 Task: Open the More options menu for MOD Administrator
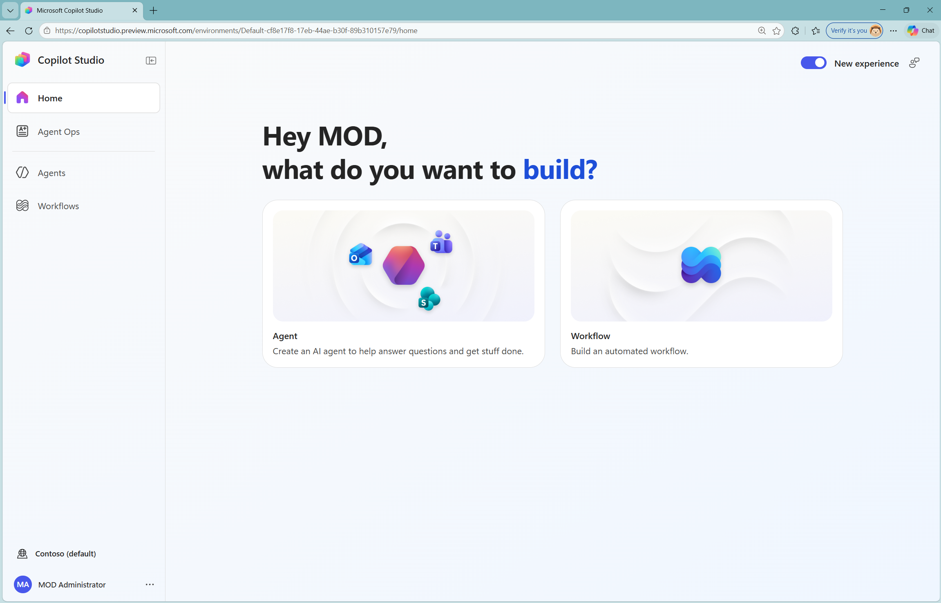[150, 585]
